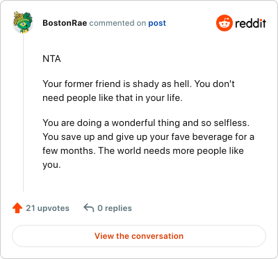
Task: Click the 21 upvotes label
Action: coord(47,208)
